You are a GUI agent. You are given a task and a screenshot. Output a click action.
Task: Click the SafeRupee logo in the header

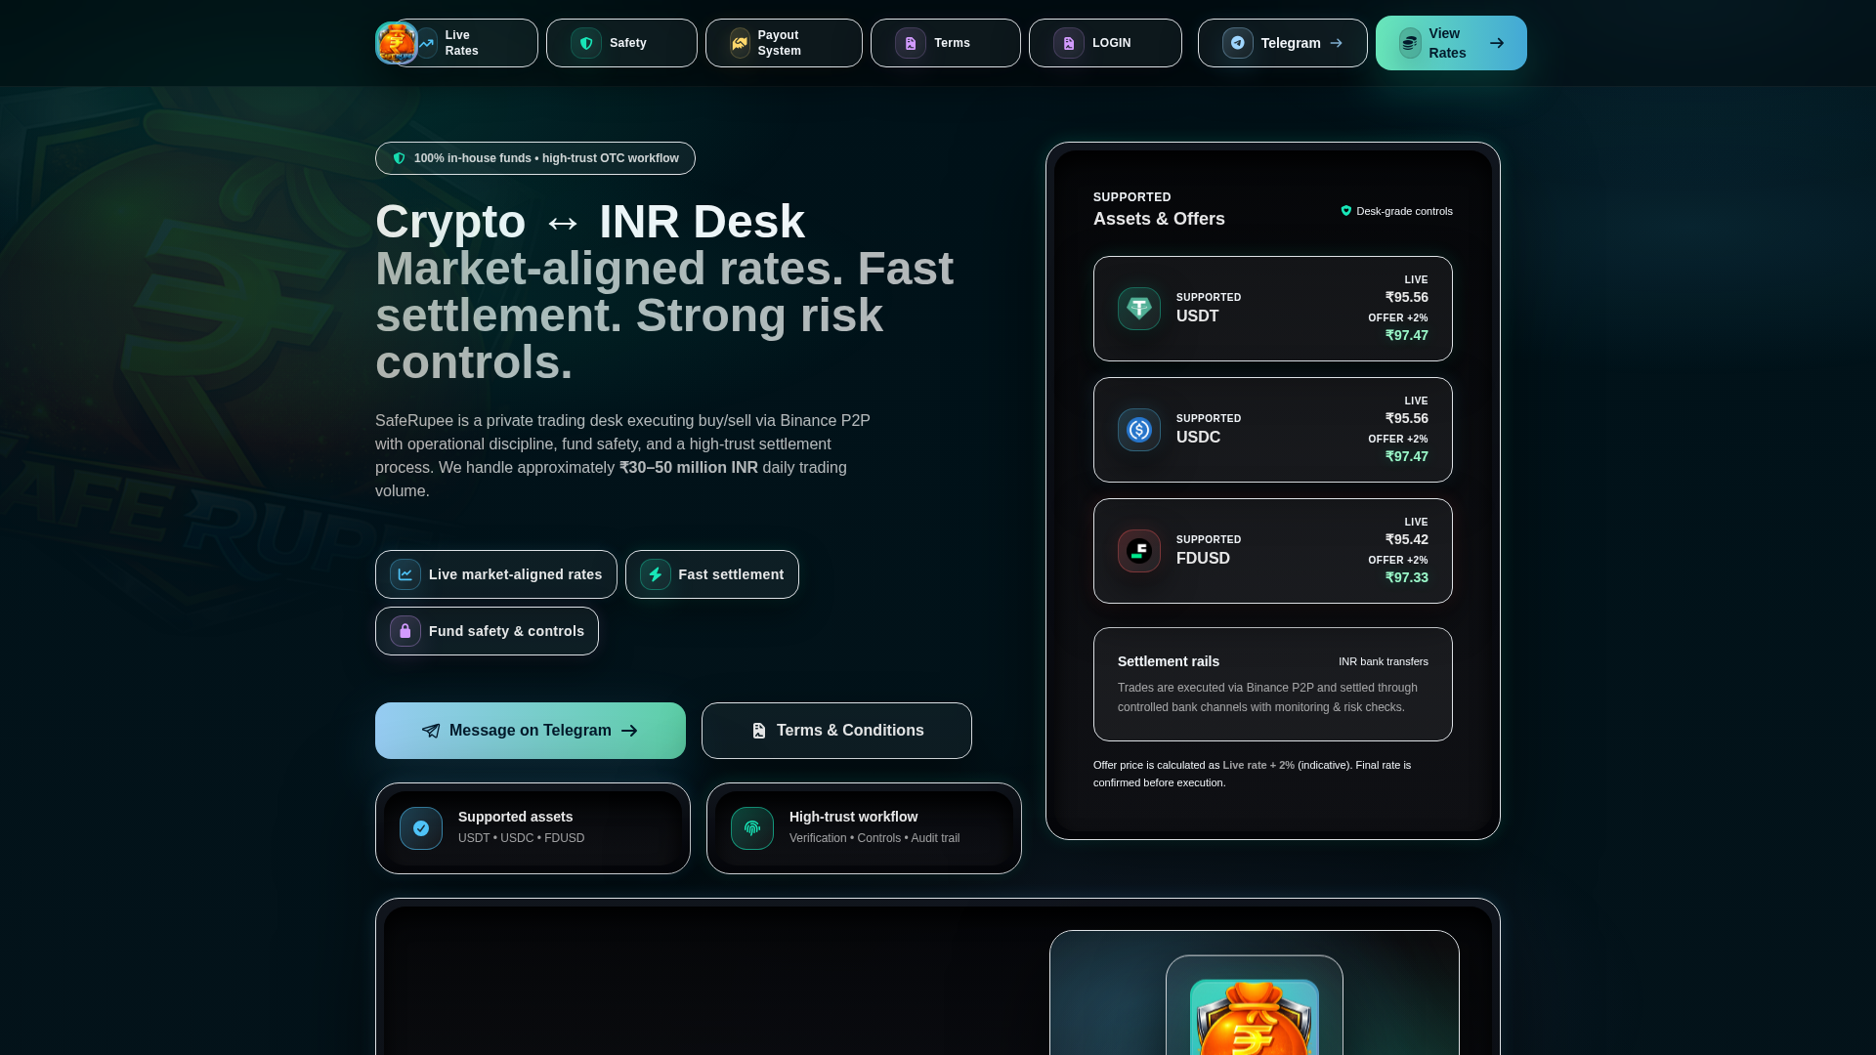(x=397, y=43)
